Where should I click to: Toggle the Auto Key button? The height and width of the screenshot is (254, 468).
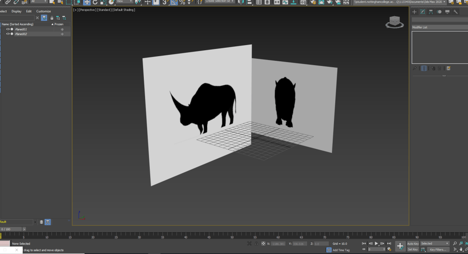[413, 244]
